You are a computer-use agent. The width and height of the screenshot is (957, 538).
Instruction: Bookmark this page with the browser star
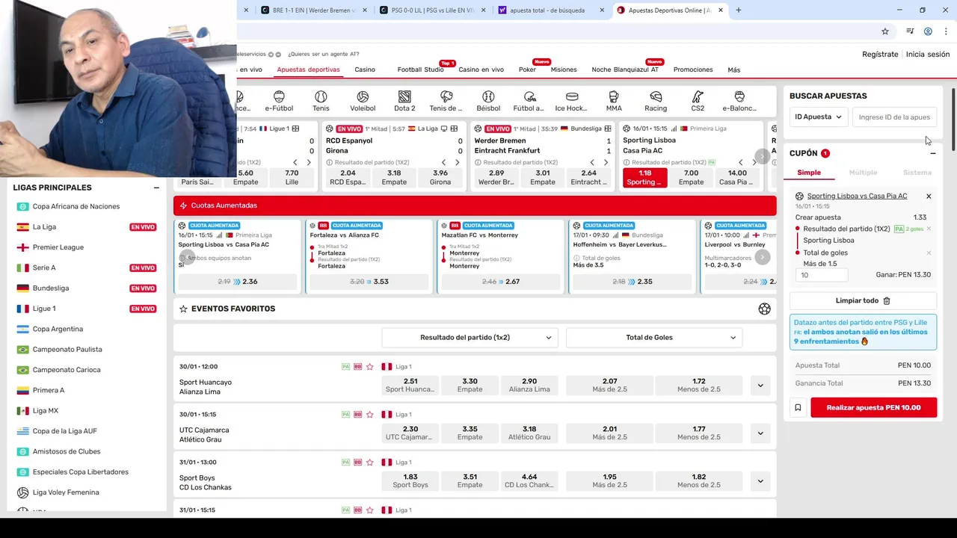[885, 31]
